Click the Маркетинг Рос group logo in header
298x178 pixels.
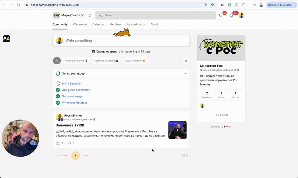(56, 15)
